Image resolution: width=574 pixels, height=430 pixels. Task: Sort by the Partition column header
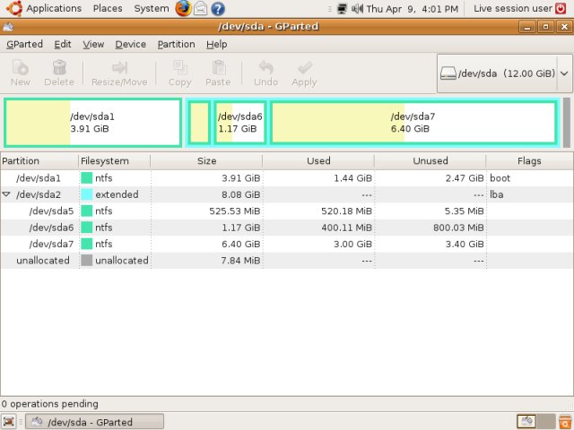[x=39, y=161]
